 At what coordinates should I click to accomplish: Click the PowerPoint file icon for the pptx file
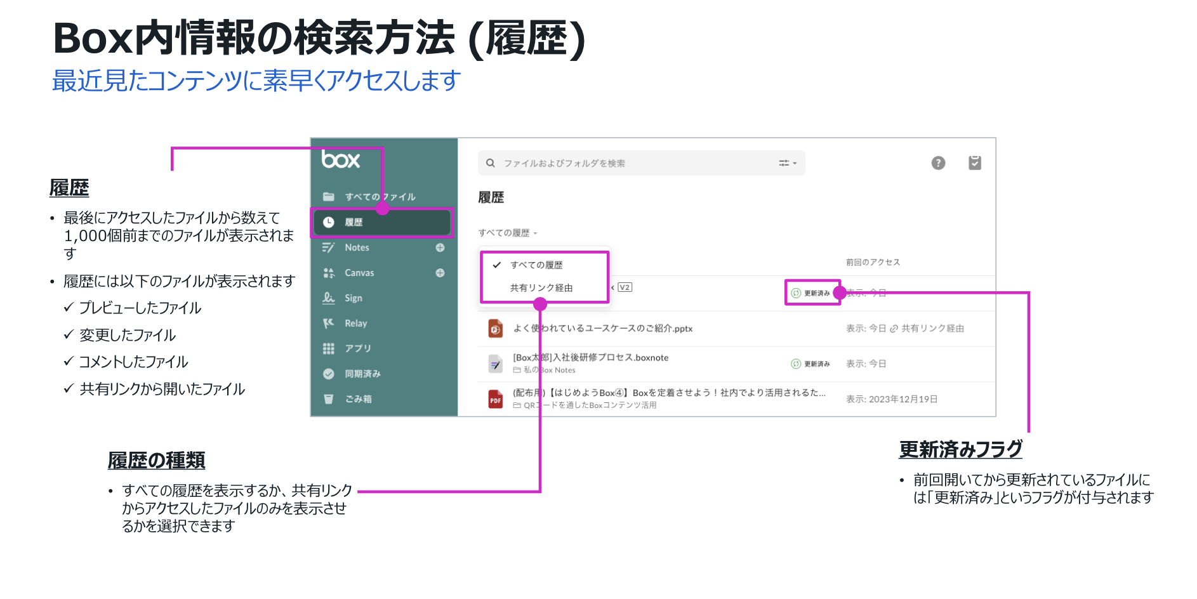click(495, 329)
